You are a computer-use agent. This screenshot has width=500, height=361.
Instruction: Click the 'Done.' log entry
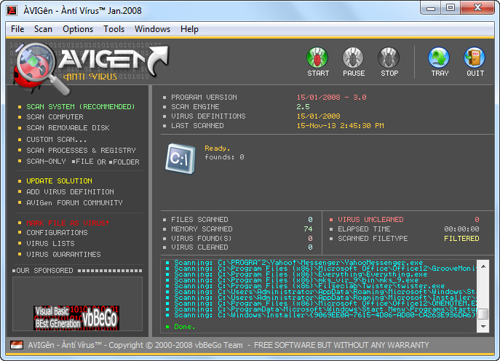coord(184,327)
